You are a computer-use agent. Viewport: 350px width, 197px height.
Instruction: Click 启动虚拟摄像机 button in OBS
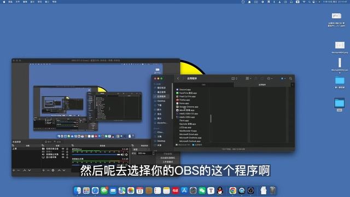point(168,158)
